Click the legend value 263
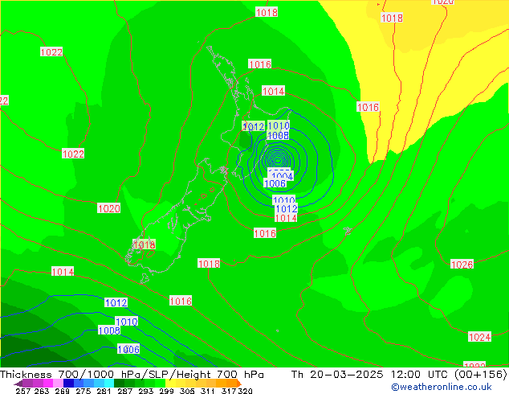Screen dimensions: 509x394 click(42, 391)
